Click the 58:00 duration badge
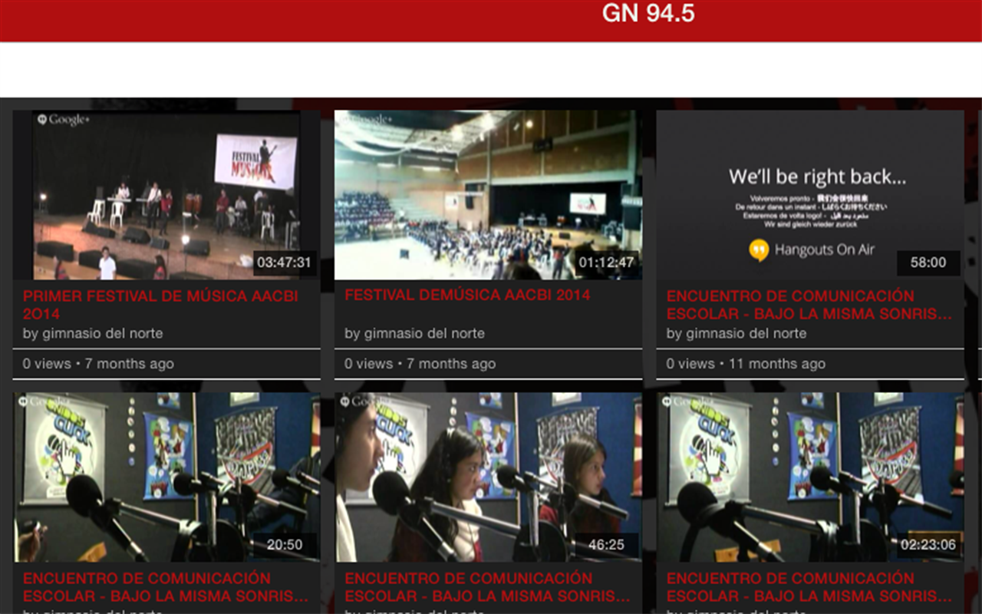 pyautogui.click(x=928, y=262)
